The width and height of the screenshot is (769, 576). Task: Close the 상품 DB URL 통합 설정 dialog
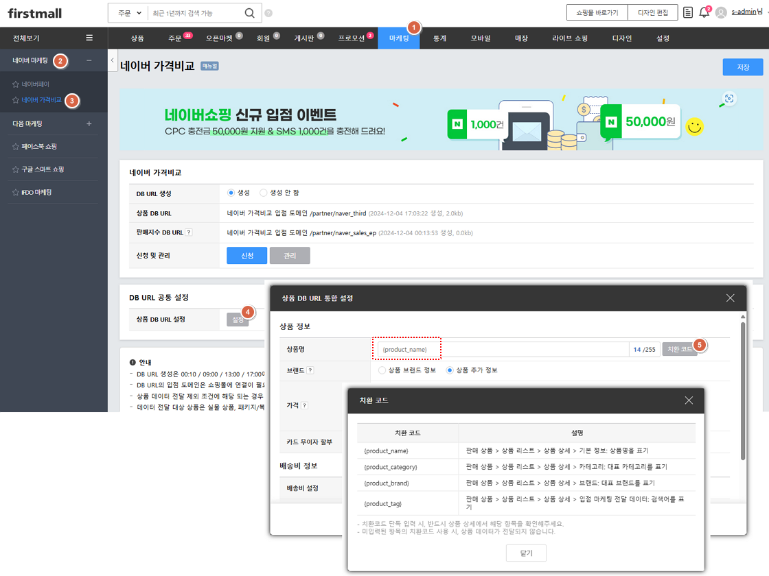coord(731,298)
